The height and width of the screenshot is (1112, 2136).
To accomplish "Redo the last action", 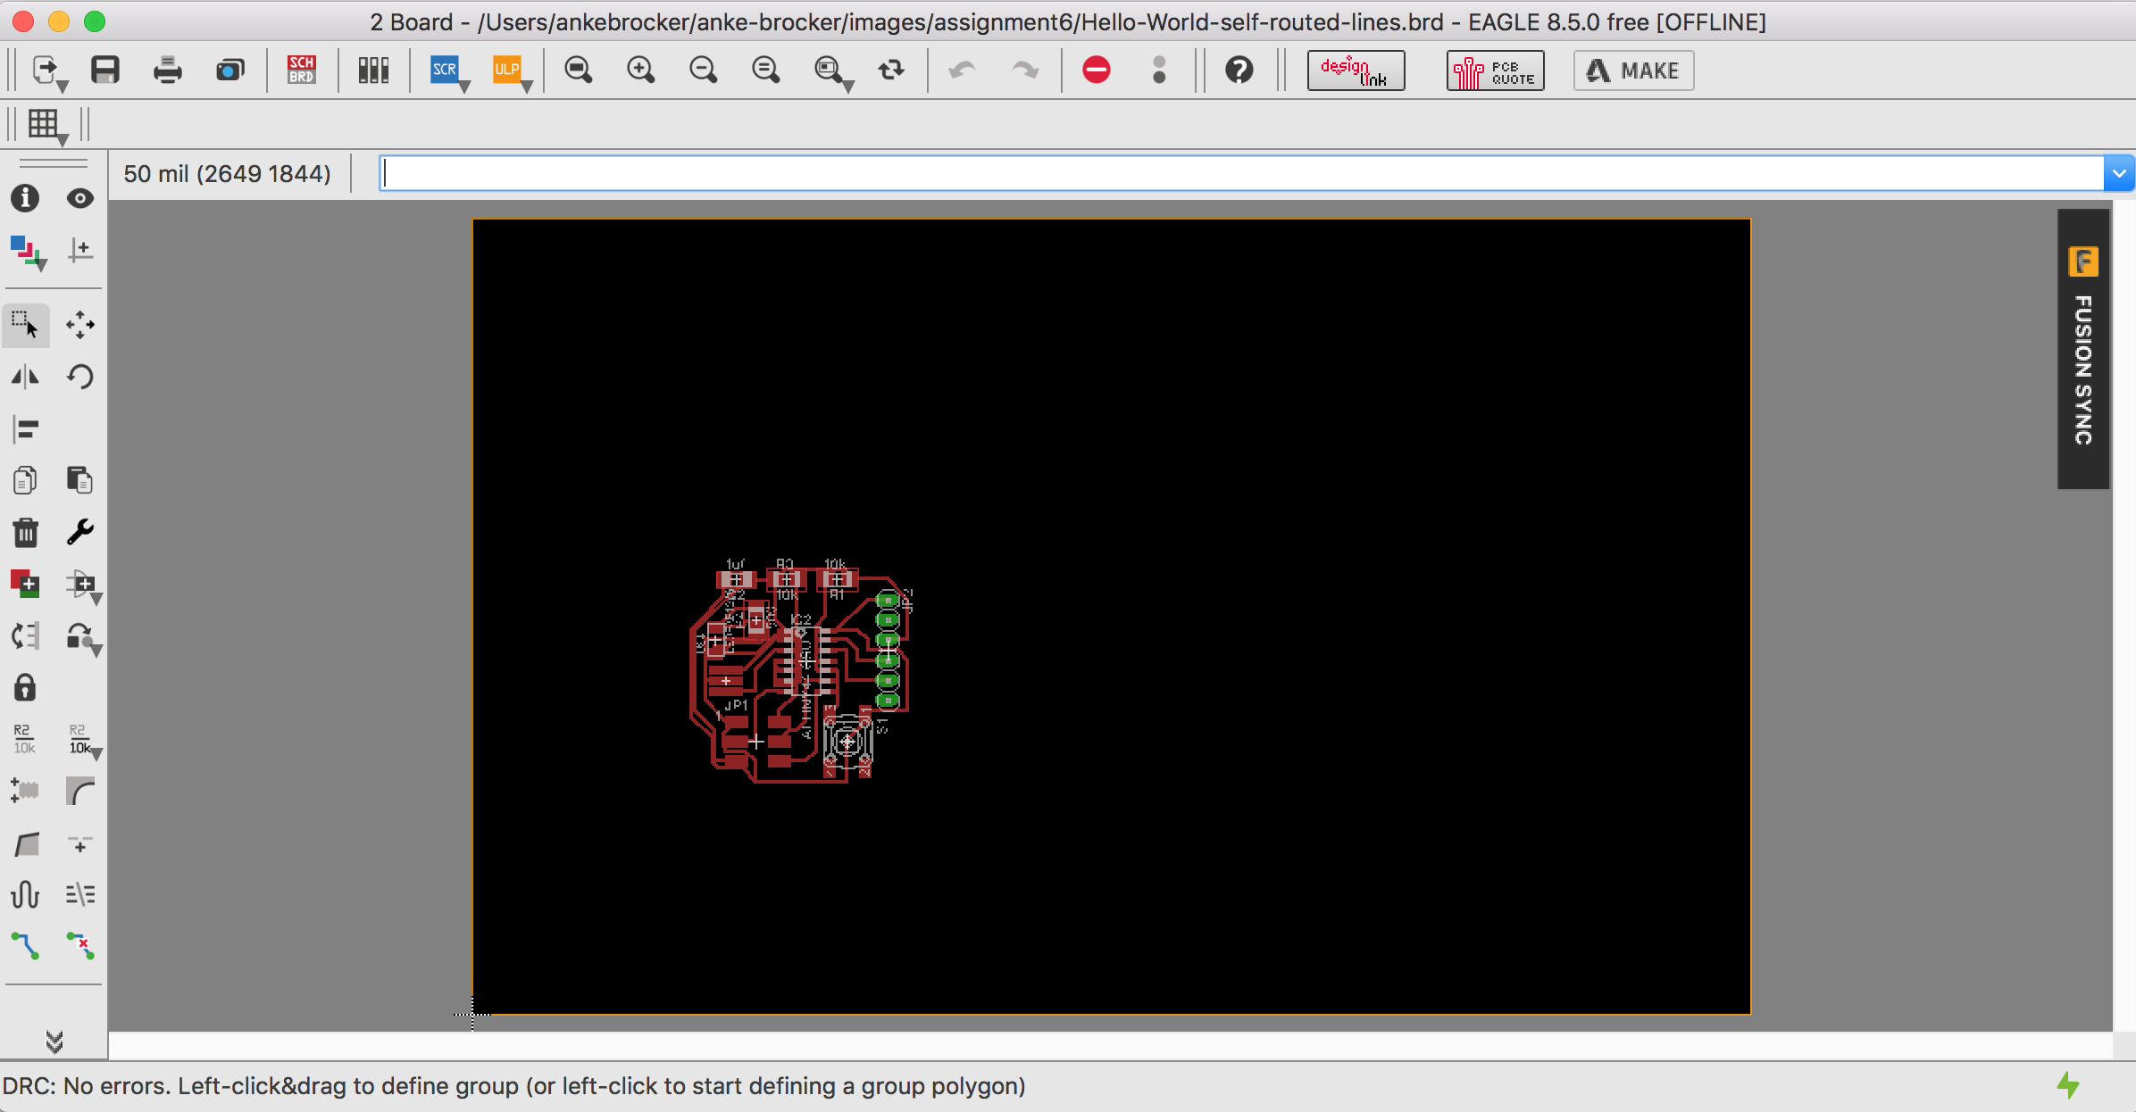I will click(x=1025, y=70).
